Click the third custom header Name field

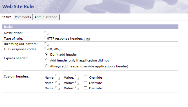point(57,88)
